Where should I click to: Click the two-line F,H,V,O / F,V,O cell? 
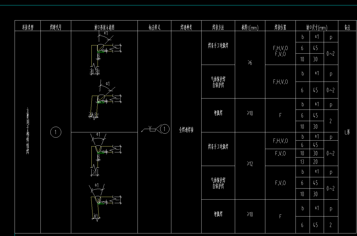pos(280,51)
